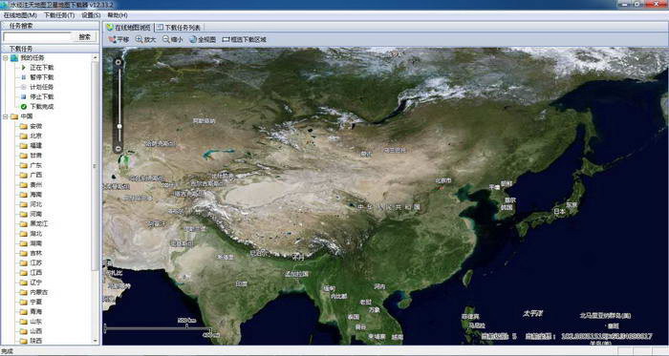Click the zoom-in button atop the map zoom bar
This screenshot has height=356, width=669.
119,63
